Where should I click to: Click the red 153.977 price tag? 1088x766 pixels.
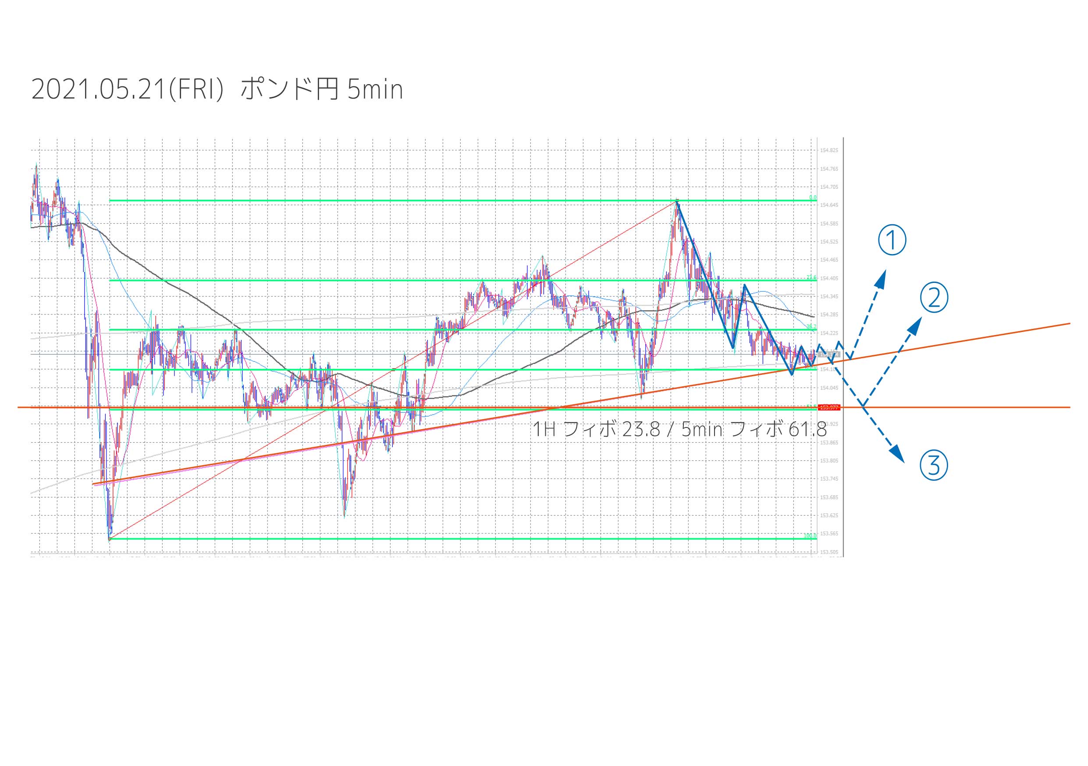(829, 407)
